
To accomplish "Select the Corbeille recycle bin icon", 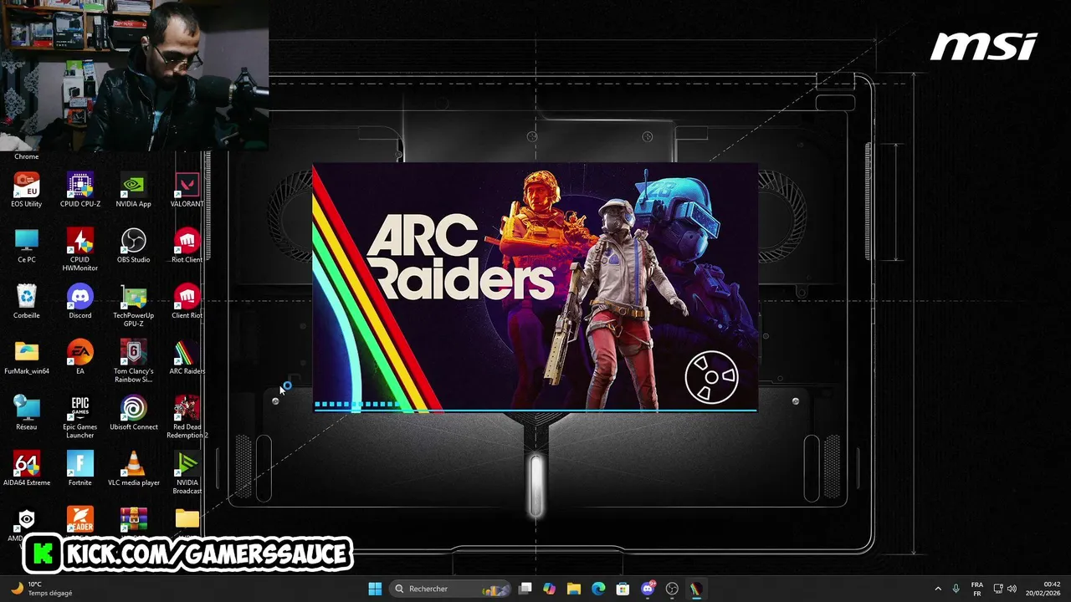I will [x=26, y=301].
